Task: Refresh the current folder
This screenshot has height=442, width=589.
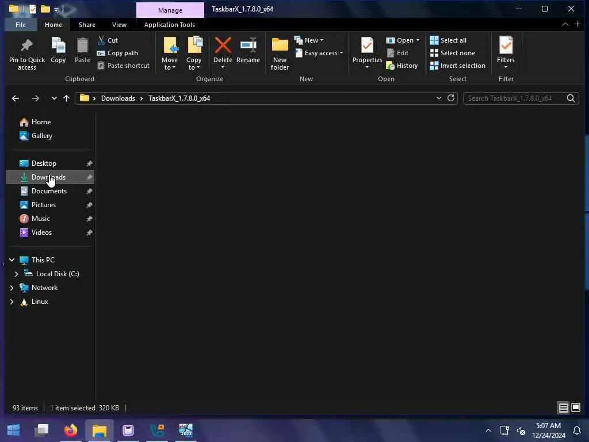Action: point(451,98)
